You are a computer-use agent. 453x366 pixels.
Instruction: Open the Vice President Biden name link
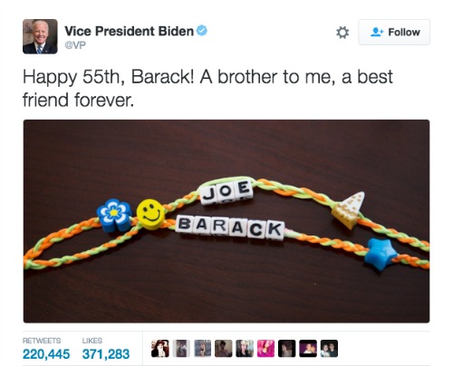(x=129, y=31)
